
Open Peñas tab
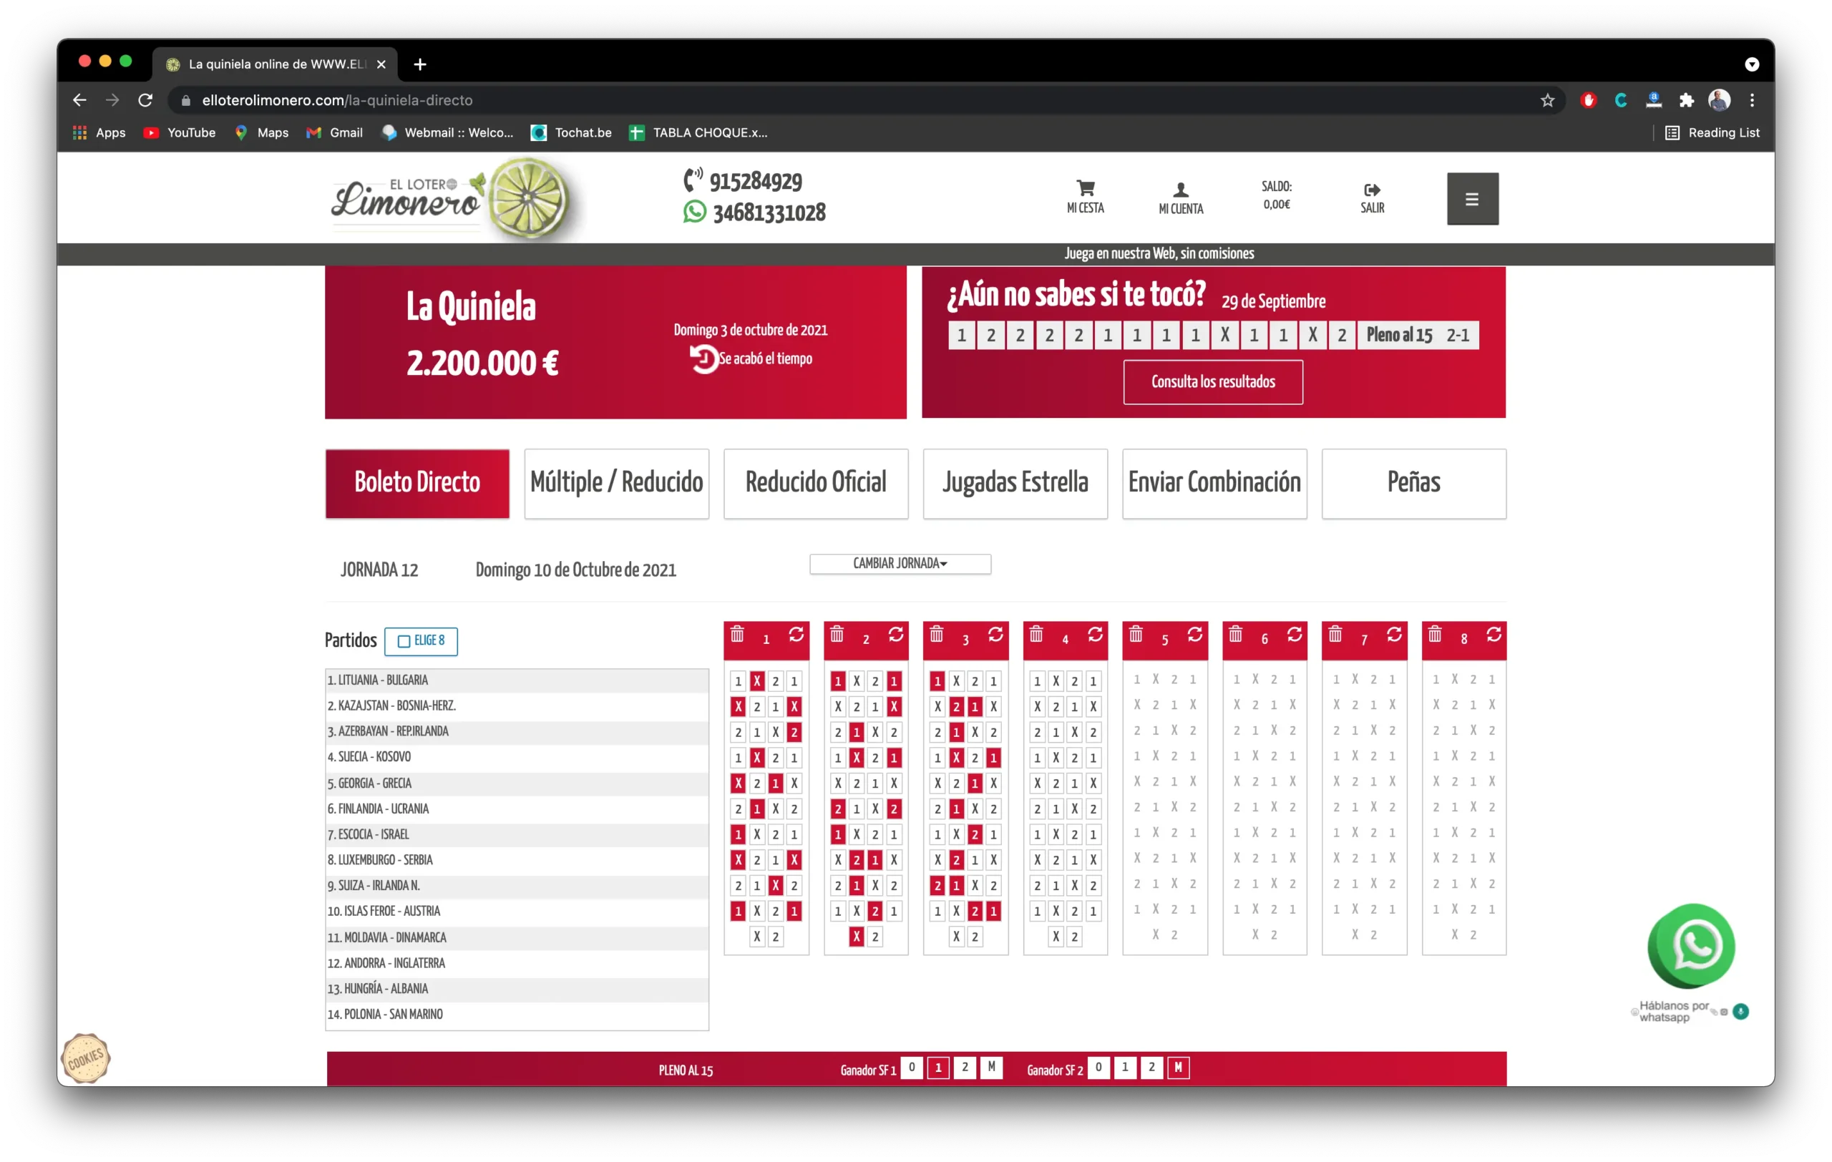pyautogui.click(x=1413, y=484)
